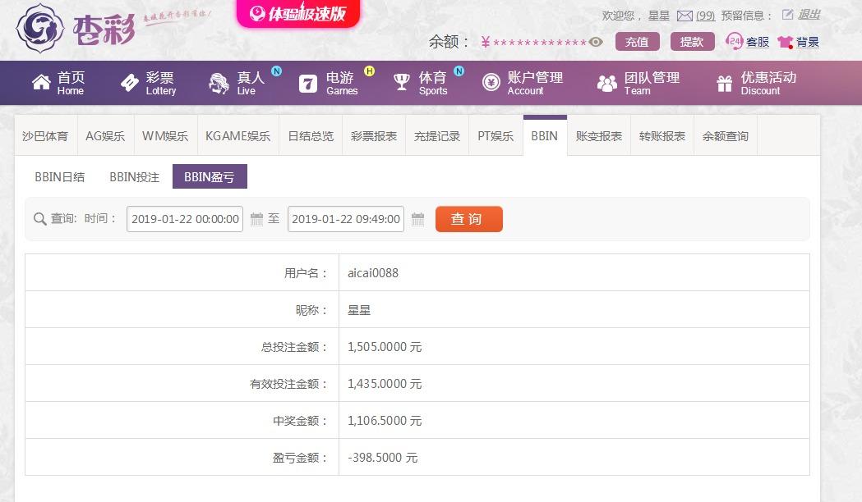Switch to the 彩票报表 tab
The image size is (862, 502).
(374, 136)
